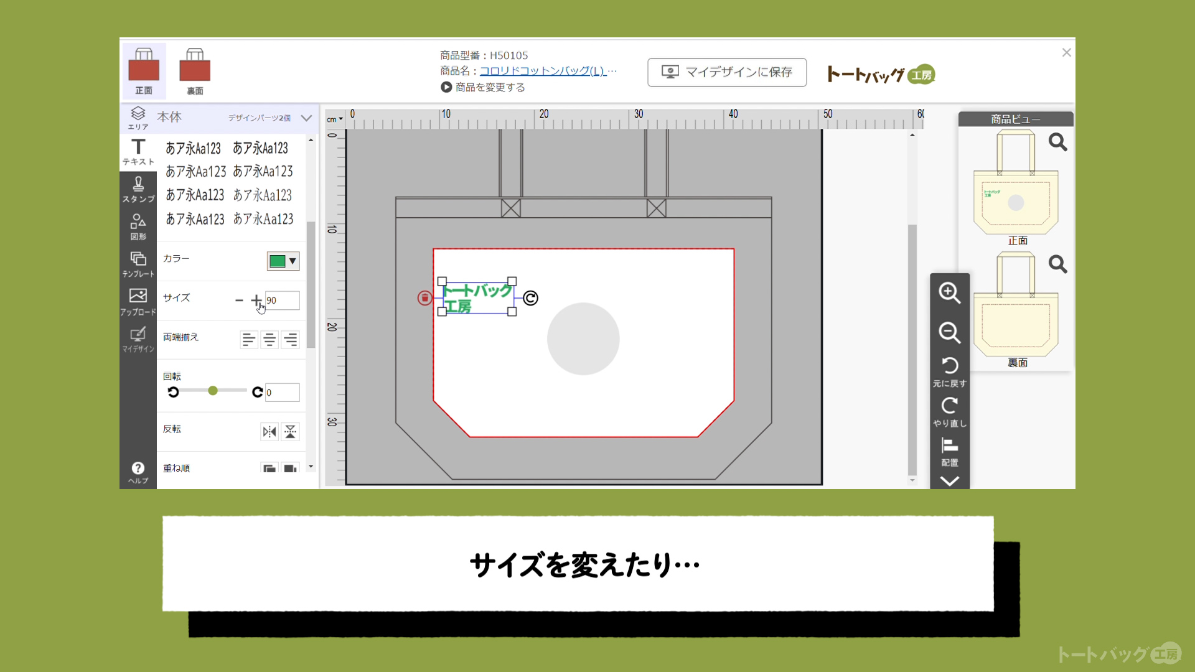This screenshot has width=1195, height=672.
Task: Choose second-row right font sample
Action: click(263, 171)
